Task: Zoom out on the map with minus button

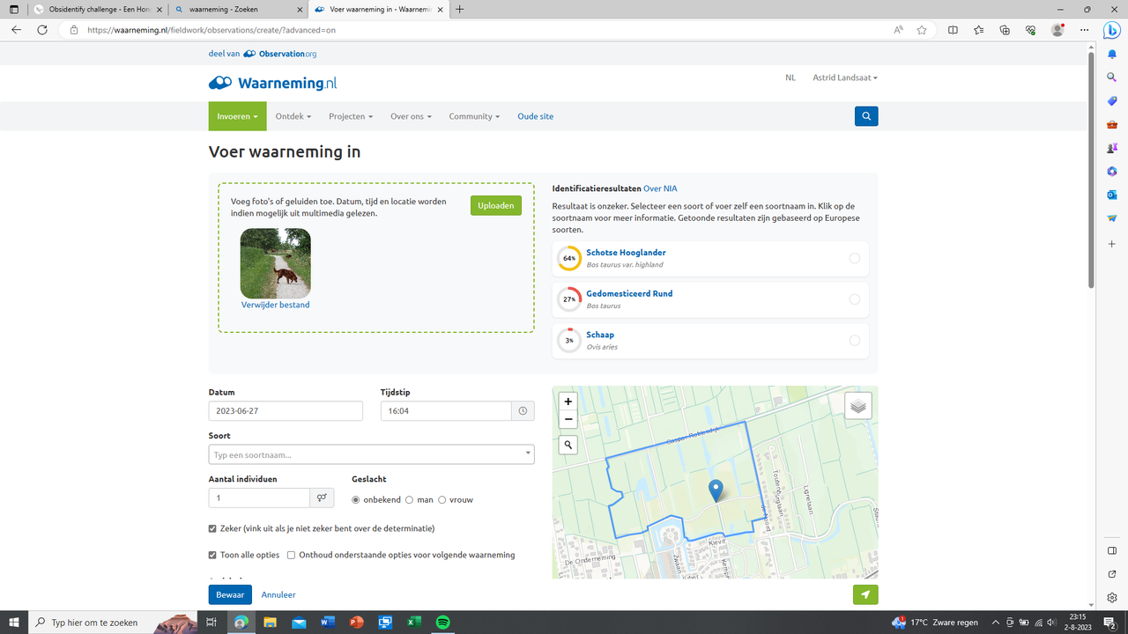Action: [568, 419]
